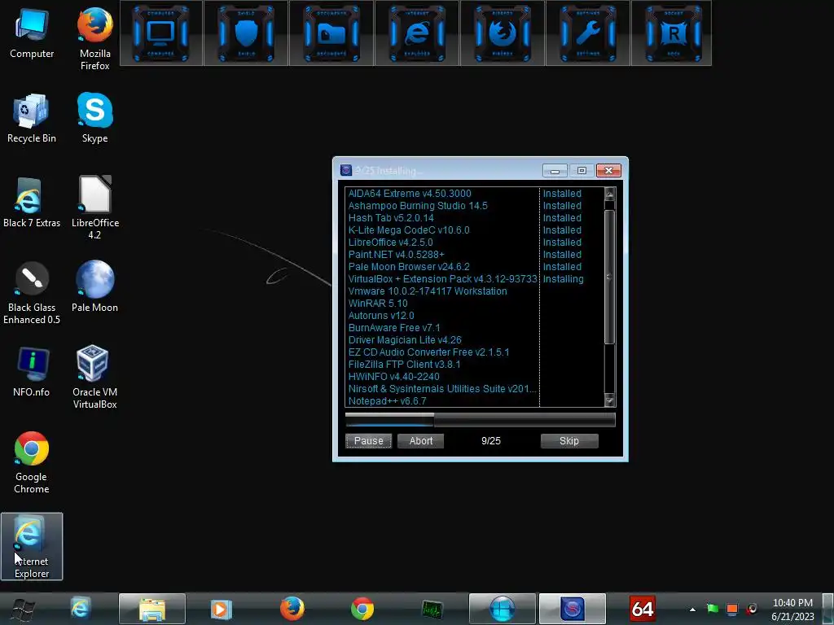Image resolution: width=834 pixels, height=625 pixels.
Task: Open the Explorer dock tile
Action: [417, 33]
